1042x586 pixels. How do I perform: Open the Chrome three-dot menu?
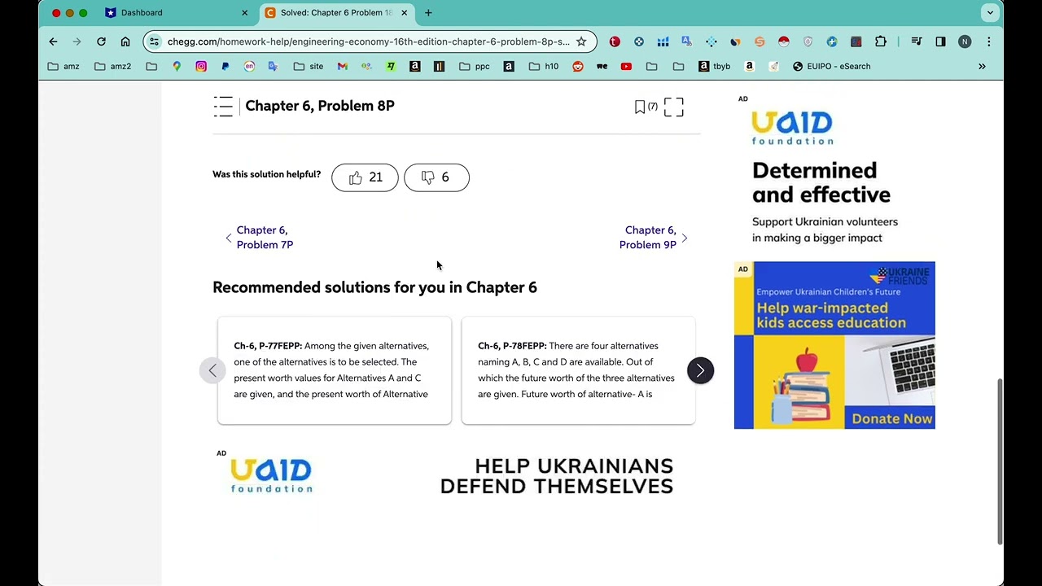click(x=988, y=42)
